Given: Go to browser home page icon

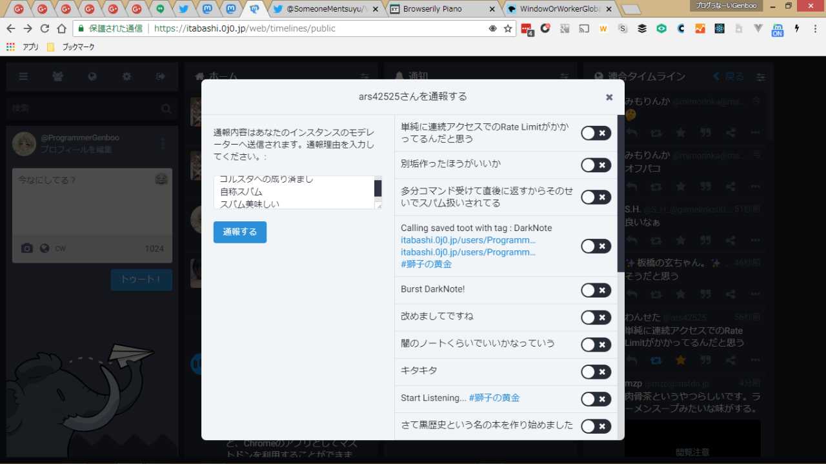Looking at the screenshot, I should (x=61, y=28).
